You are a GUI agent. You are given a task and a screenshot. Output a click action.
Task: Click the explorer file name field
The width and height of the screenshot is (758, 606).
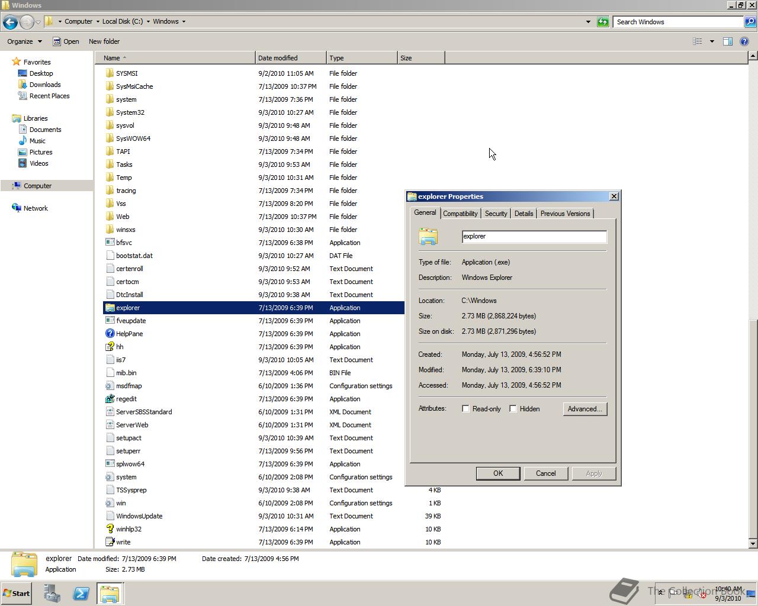point(534,236)
